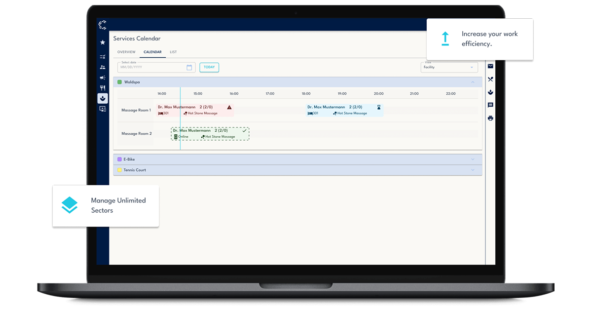Screen dimensions: 592x311
Task: Click the Services Calendar page title
Action: coord(137,39)
